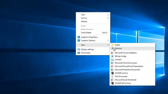The height and width of the screenshot is (94, 168).
Task: Create a new Text Document
Action: 132,77
